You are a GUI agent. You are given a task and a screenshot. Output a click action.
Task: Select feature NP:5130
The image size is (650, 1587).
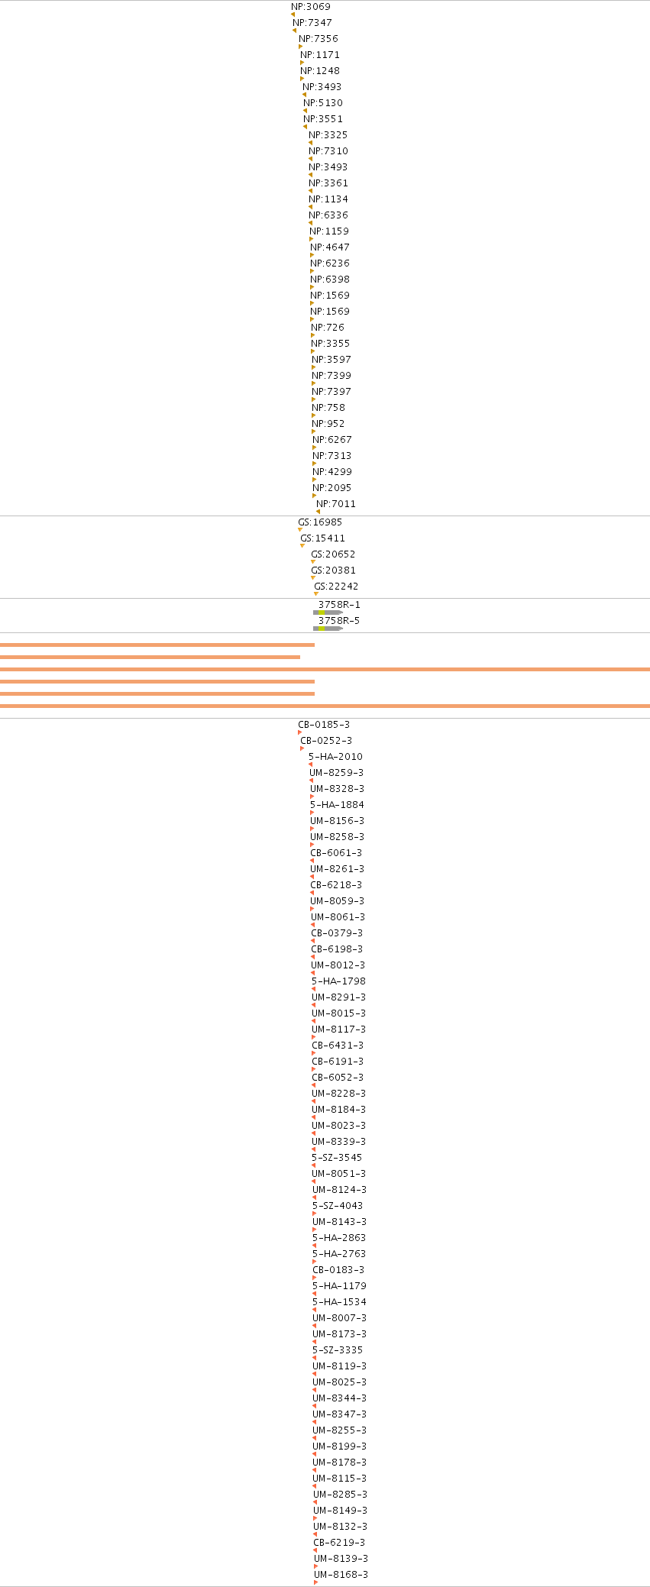[323, 103]
